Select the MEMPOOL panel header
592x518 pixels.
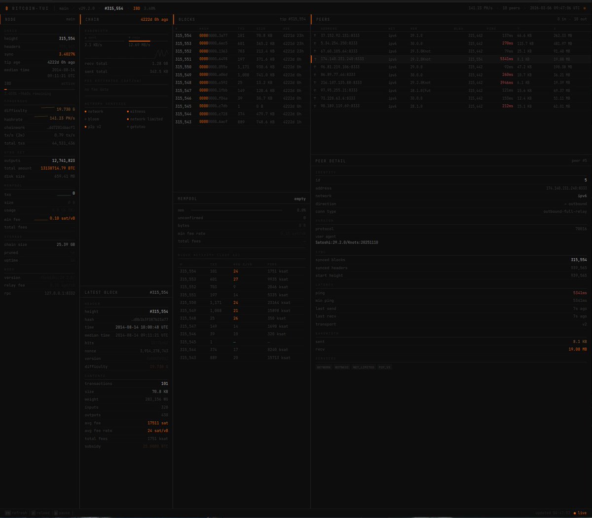coord(242,199)
